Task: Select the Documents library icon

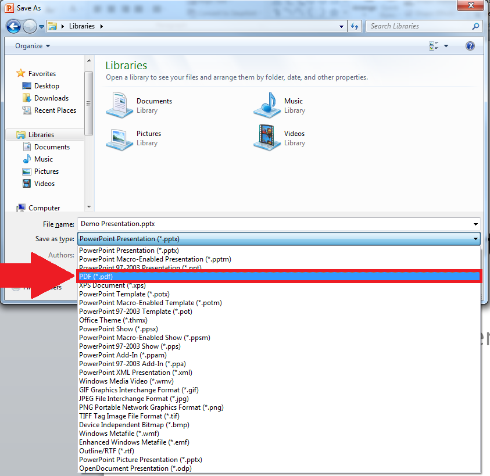Action: coord(119,105)
